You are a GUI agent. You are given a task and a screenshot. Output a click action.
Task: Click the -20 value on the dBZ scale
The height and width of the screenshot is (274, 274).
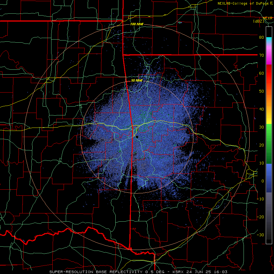(x=260, y=217)
